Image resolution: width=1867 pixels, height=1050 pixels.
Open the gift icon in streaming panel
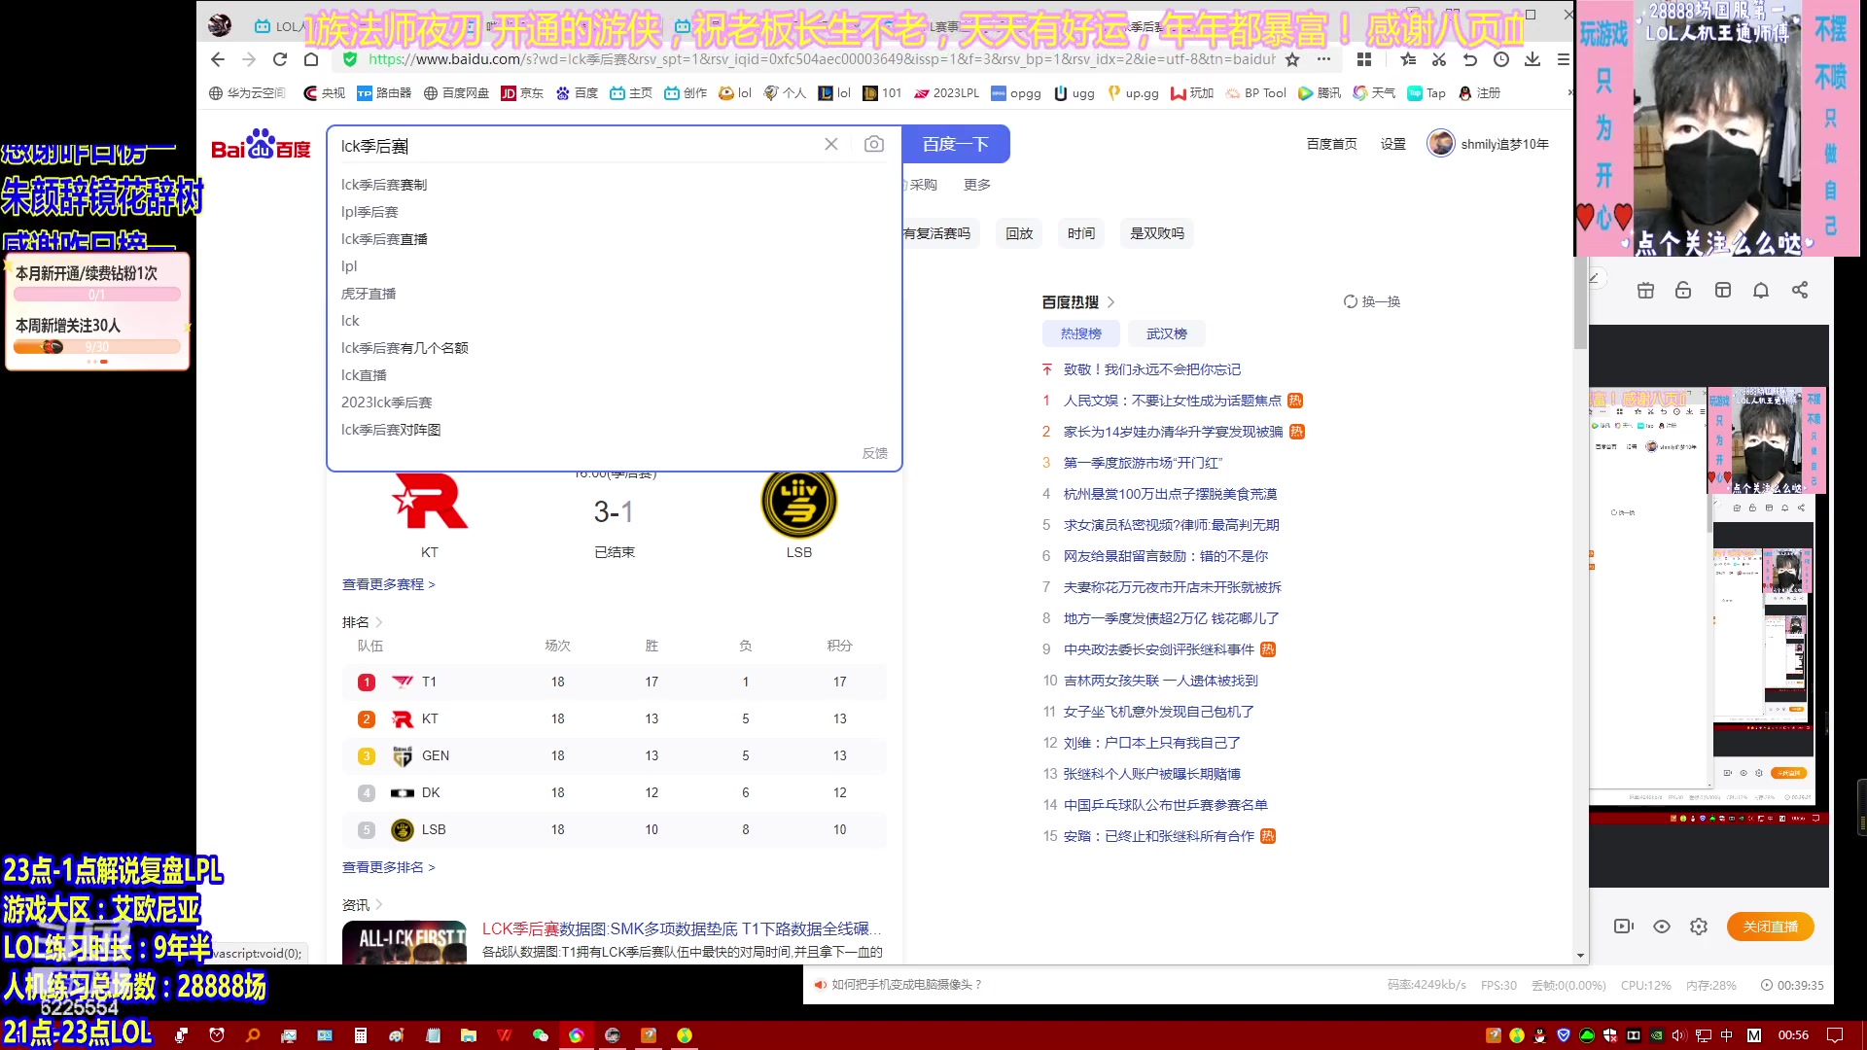(x=1645, y=290)
